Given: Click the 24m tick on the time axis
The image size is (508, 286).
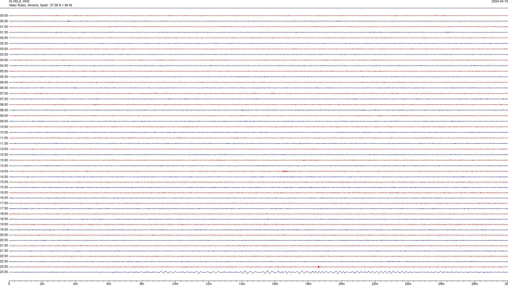Looking at the screenshot, I should point(408,284).
